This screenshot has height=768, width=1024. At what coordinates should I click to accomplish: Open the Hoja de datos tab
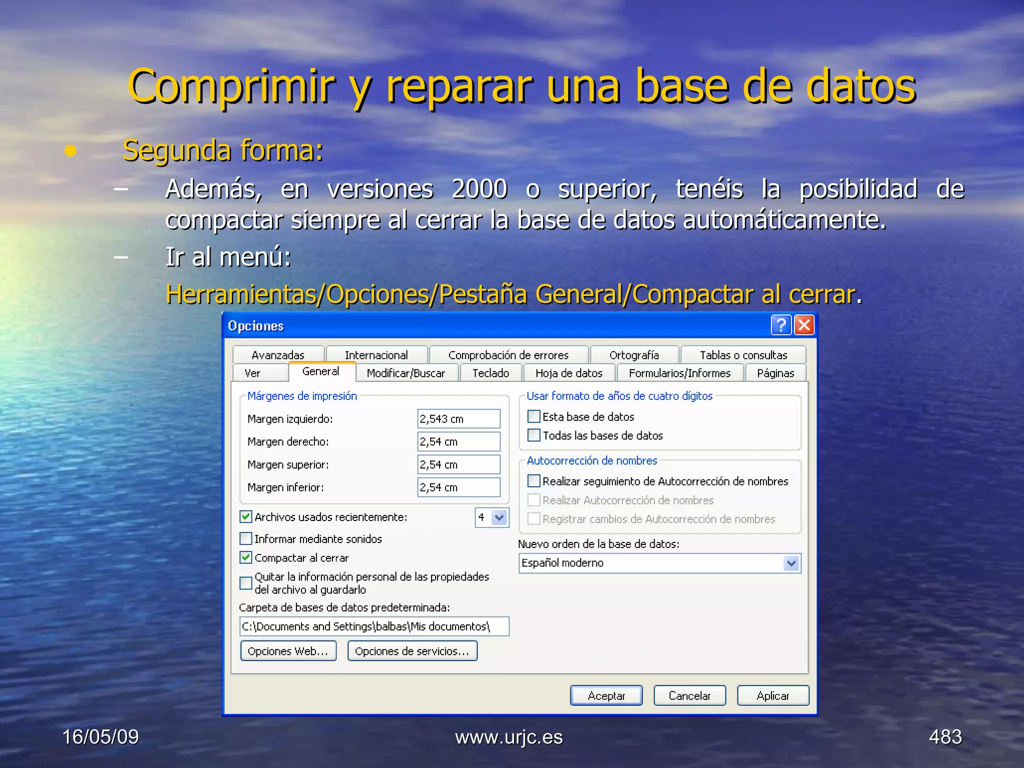click(569, 373)
